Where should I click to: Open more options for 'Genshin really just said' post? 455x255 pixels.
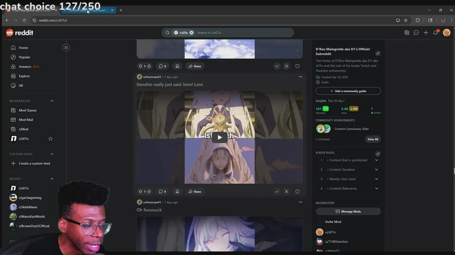click(300, 77)
